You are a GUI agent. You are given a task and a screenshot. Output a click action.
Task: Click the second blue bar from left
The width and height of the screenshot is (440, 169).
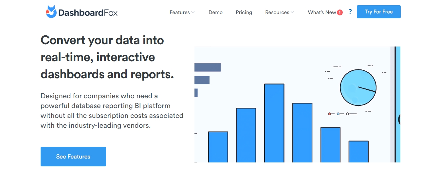pyautogui.click(x=246, y=135)
